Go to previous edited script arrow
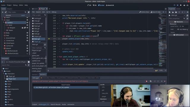 point(163,12)
